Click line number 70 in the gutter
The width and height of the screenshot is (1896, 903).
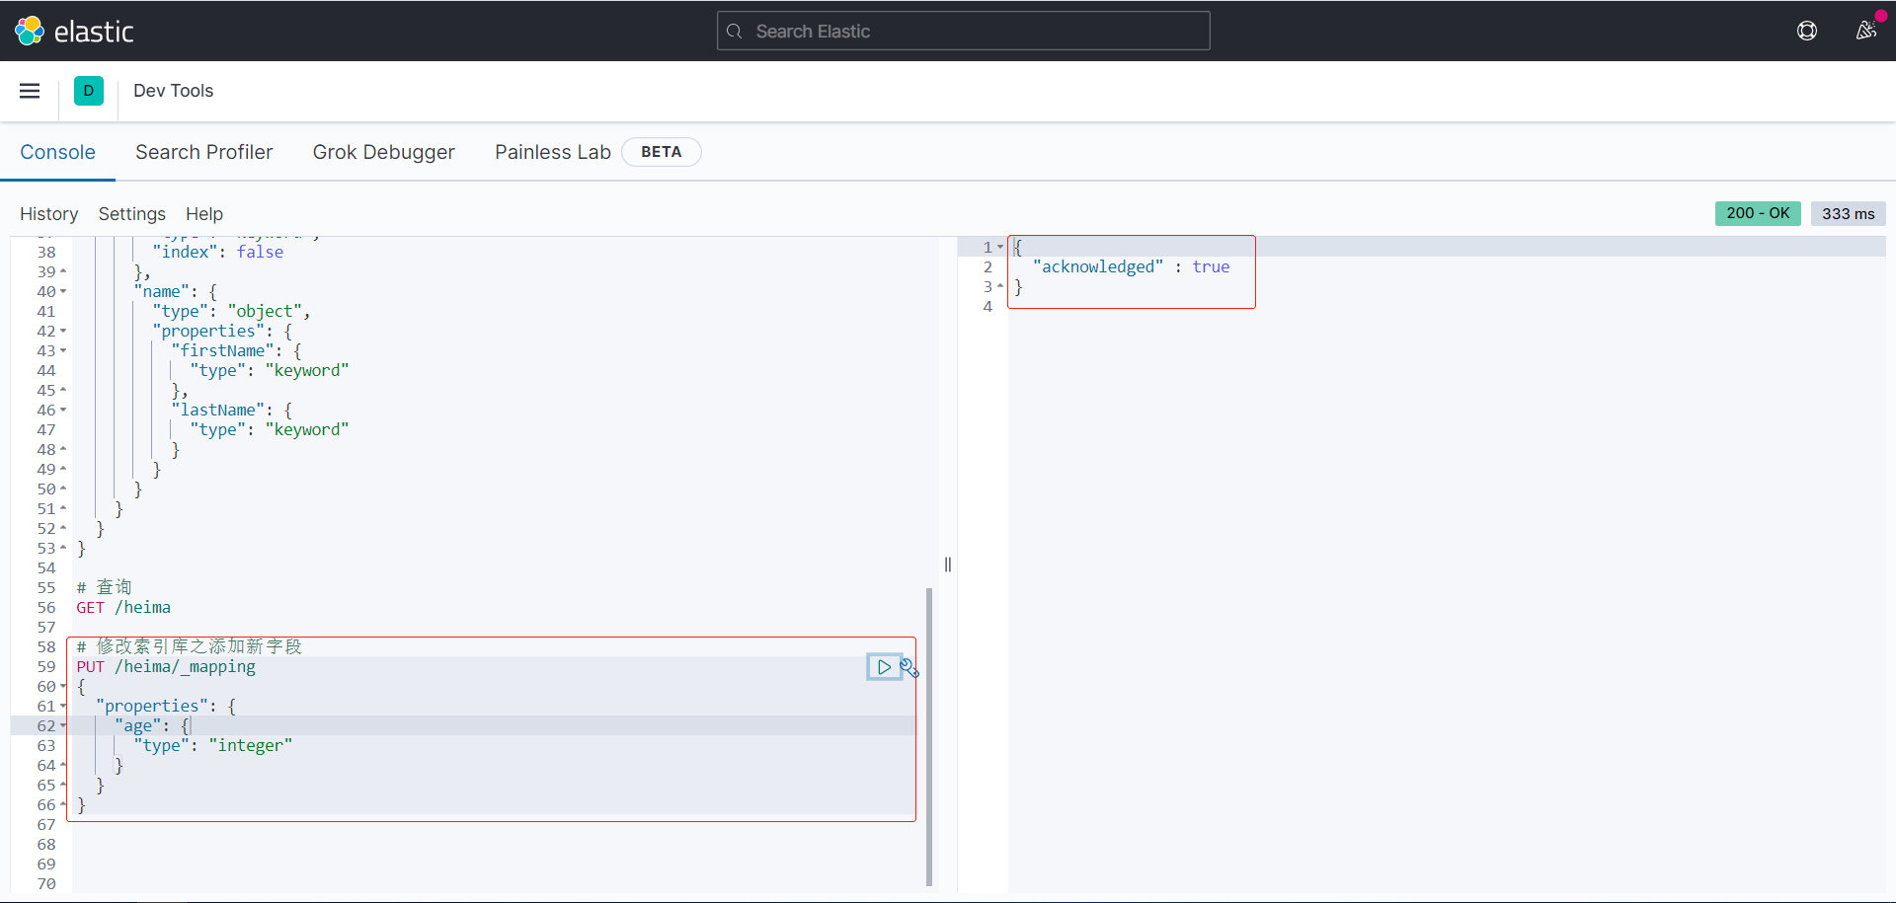point(46,884)
